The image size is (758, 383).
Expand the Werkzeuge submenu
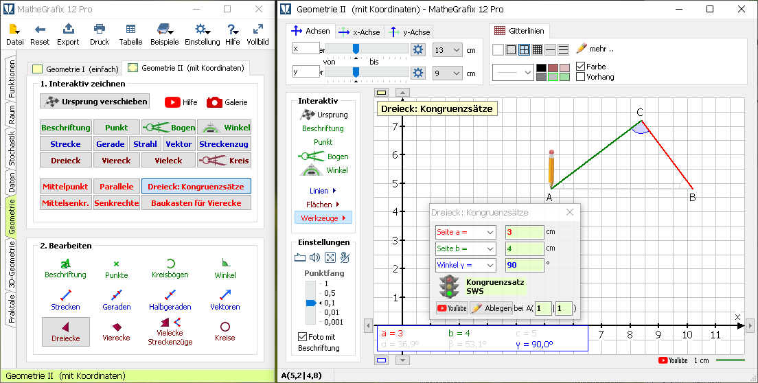[x=323, y=218]
